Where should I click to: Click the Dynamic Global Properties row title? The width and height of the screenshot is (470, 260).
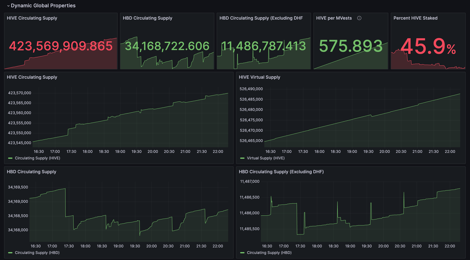tap(43, 5)
